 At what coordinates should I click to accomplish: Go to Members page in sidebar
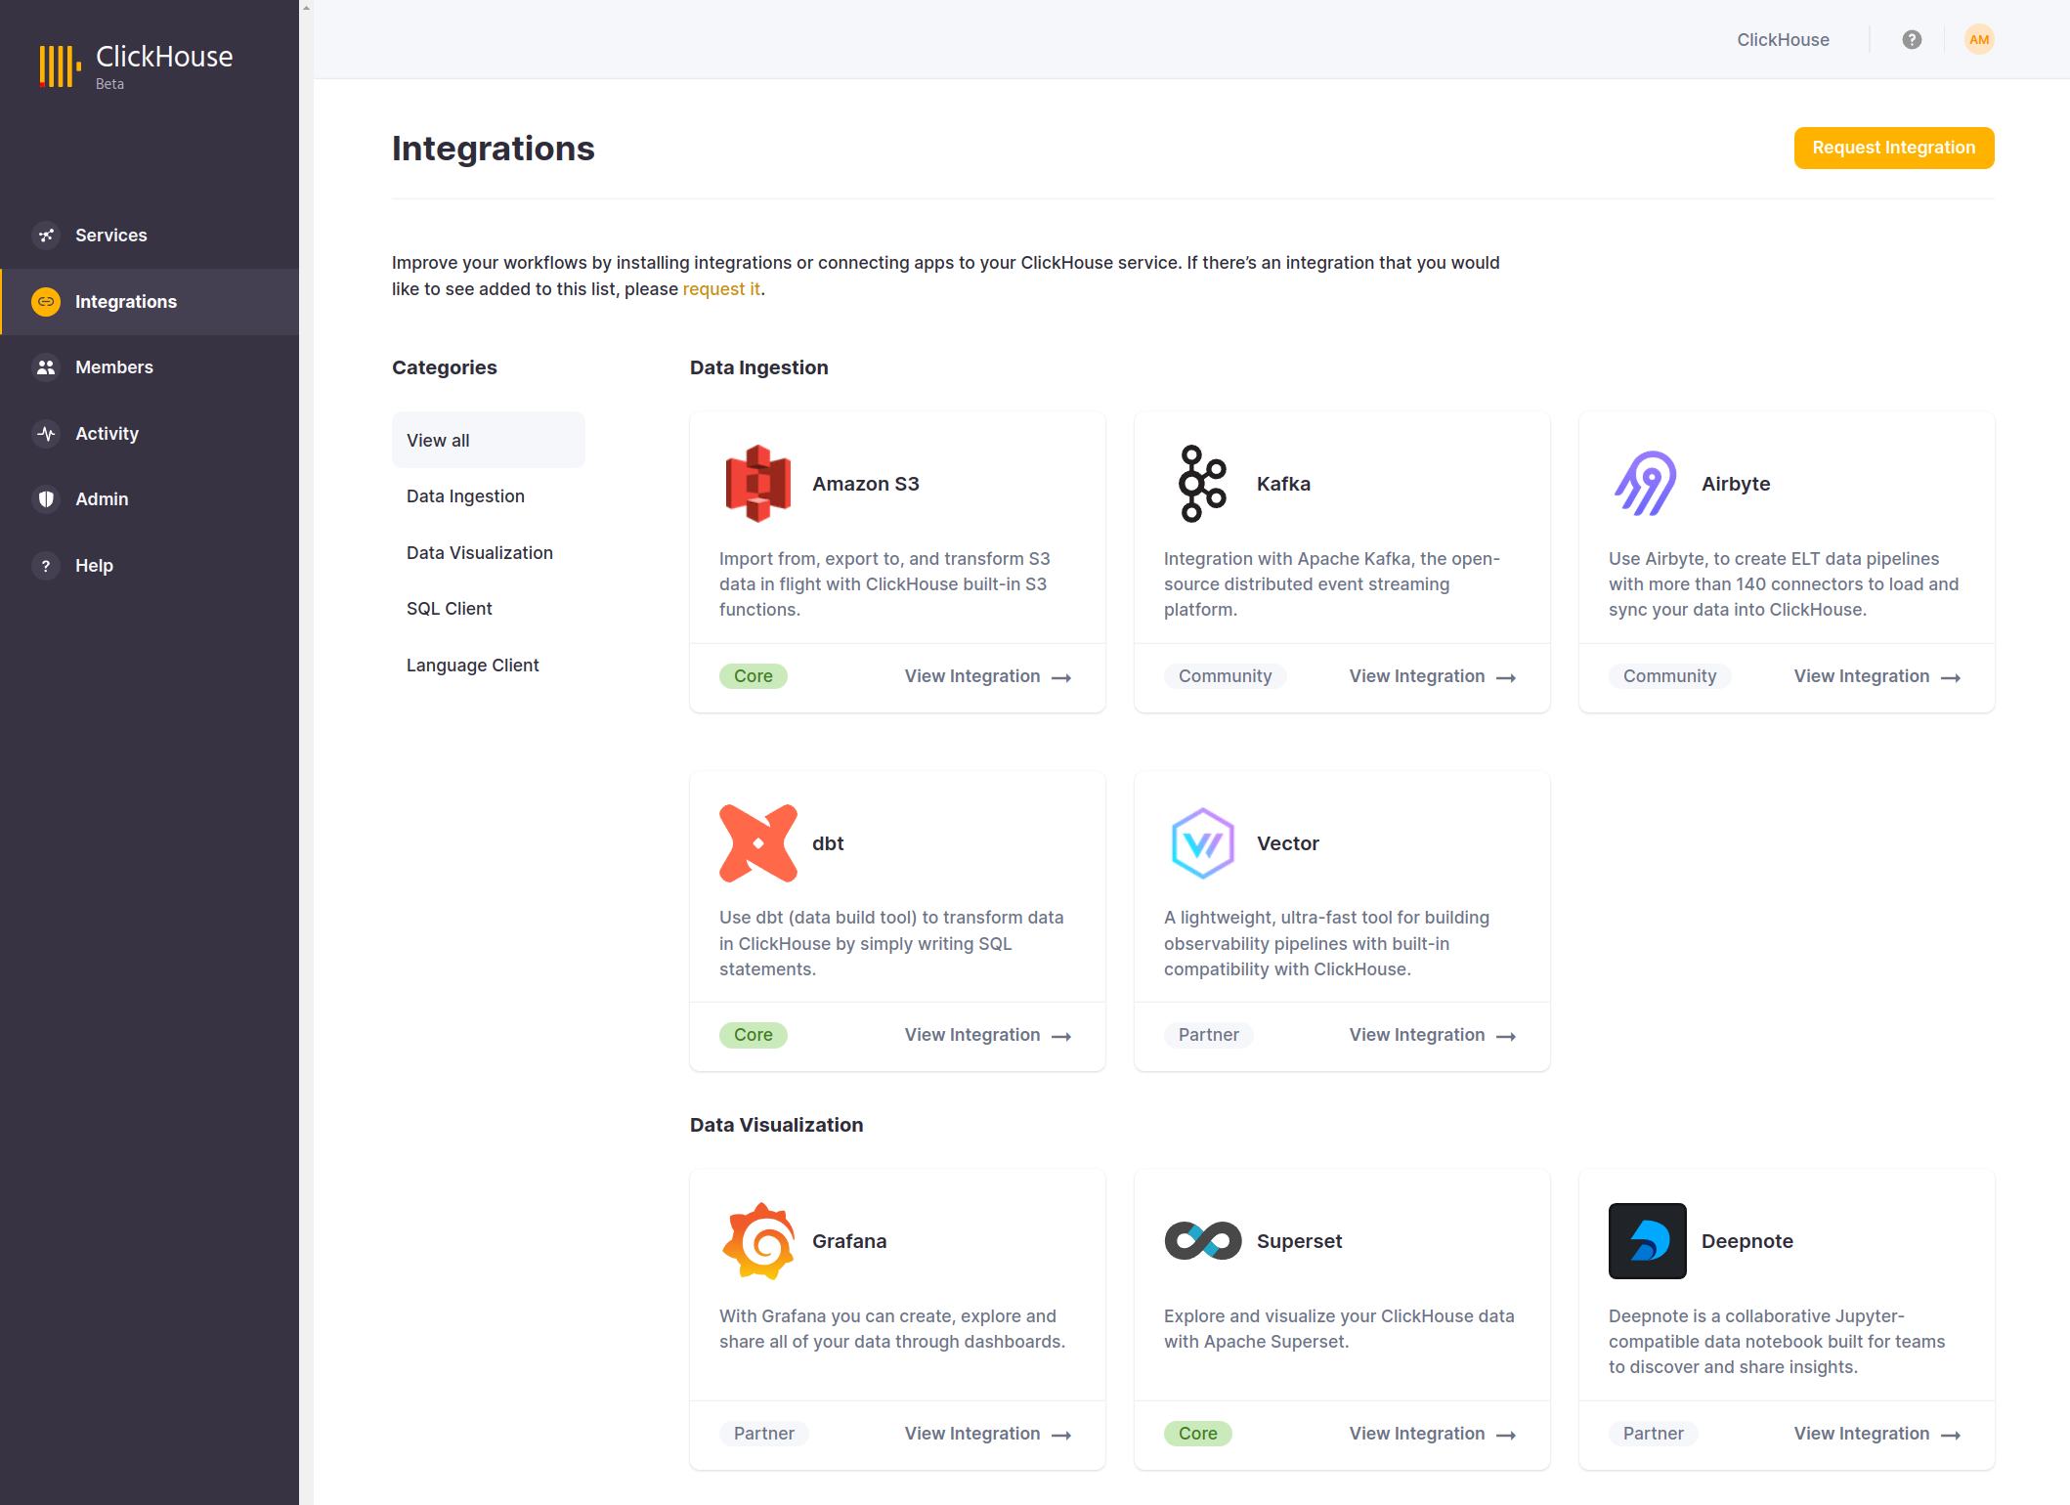[x=113, y=367]
